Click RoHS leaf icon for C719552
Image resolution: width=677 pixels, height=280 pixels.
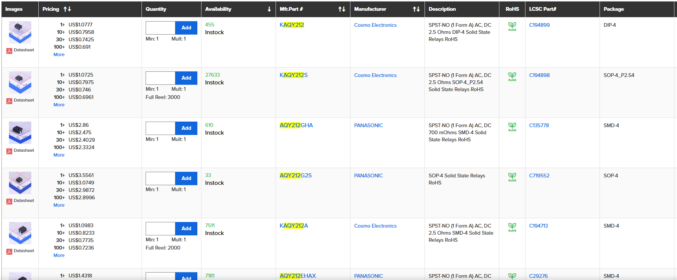[512, 177]
